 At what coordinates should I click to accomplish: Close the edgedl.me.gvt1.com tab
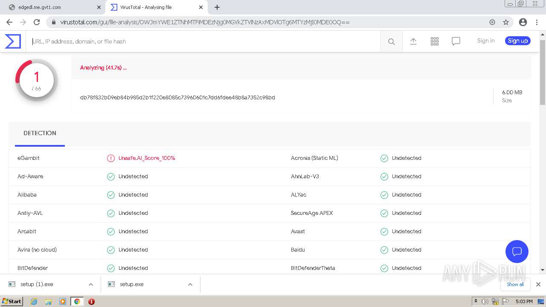(x=99, y=7)
